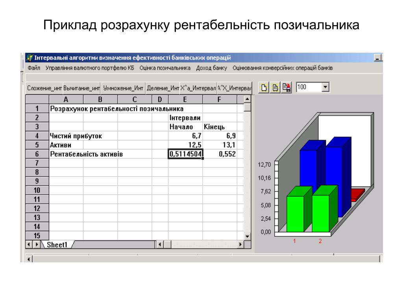Click the 'Активи' cell
The width and height of the screenshot is (403, 302).
tap(66, 145)
